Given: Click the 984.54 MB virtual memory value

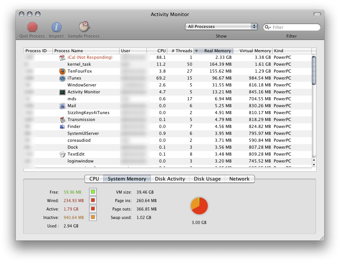Looking at the screenshot, I should (x=260, y=78).
